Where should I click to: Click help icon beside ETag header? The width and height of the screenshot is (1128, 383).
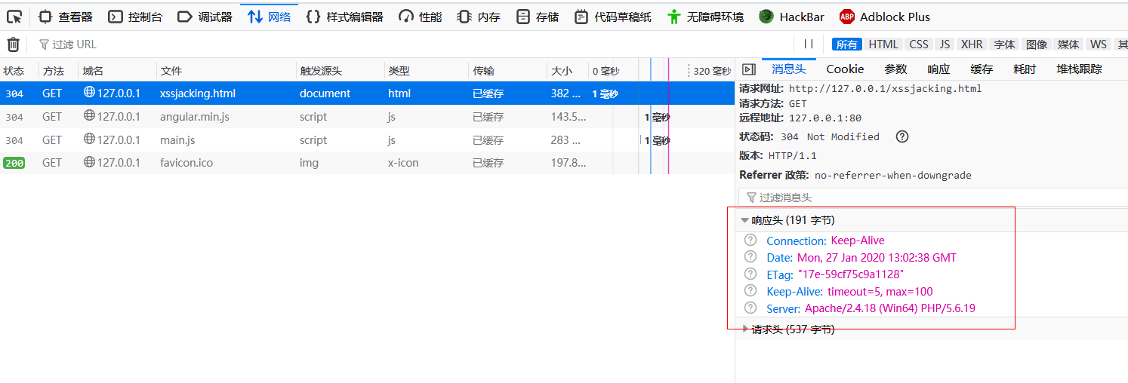pos(750,274)
